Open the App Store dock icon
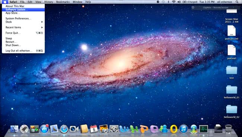This screenshot has width=242, height=137. point(44,129)
